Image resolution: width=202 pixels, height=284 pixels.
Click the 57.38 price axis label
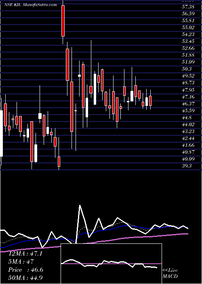188,7
